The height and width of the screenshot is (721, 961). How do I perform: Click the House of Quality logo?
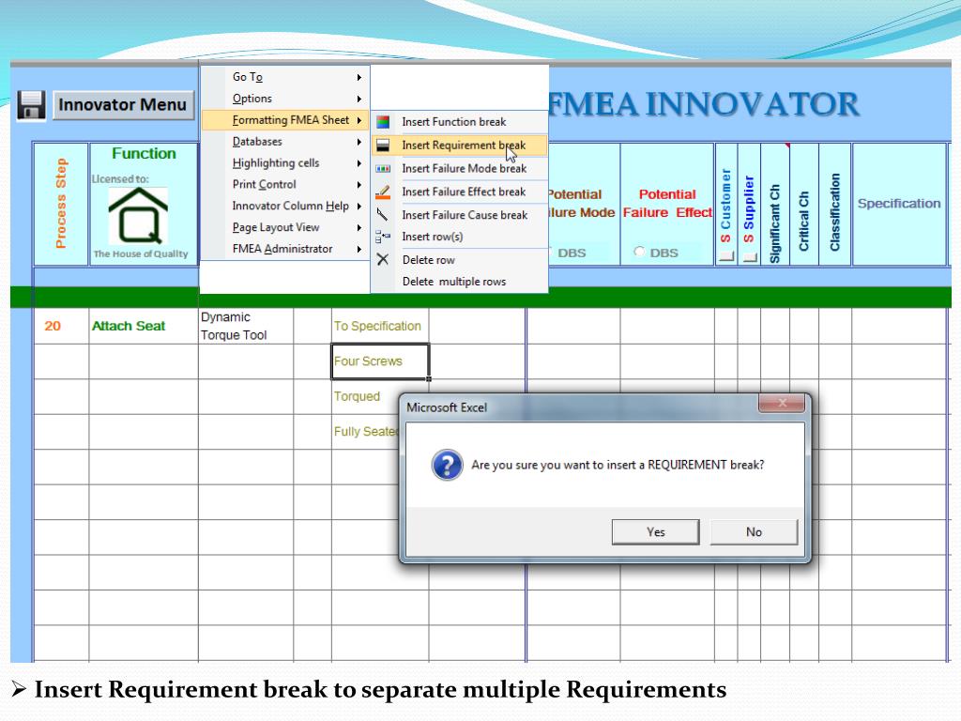coord(139,216)
